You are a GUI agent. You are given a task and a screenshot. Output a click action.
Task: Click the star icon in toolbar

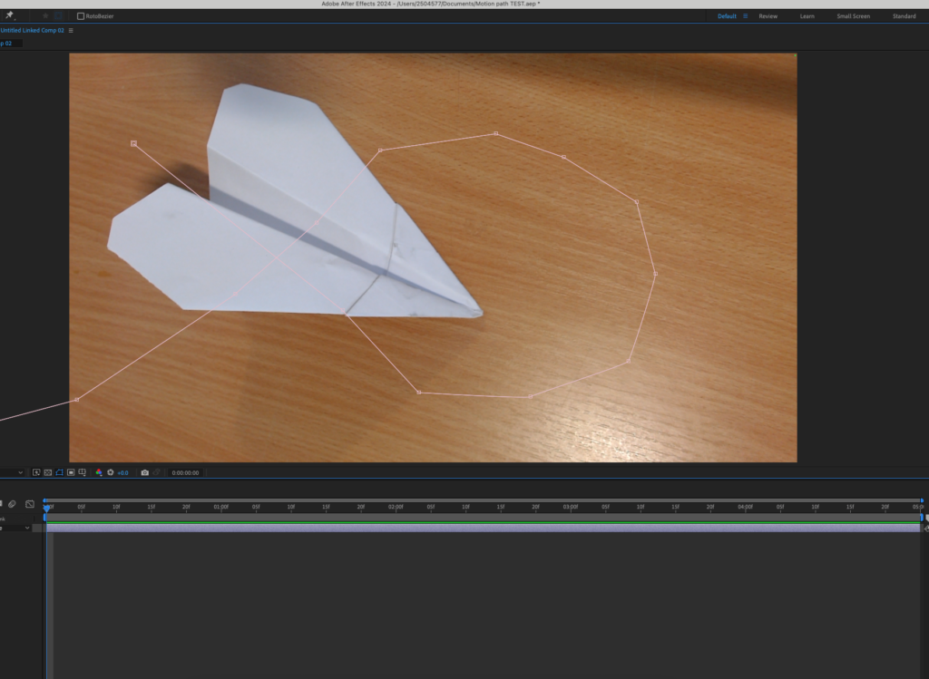[x=45, y=15]
